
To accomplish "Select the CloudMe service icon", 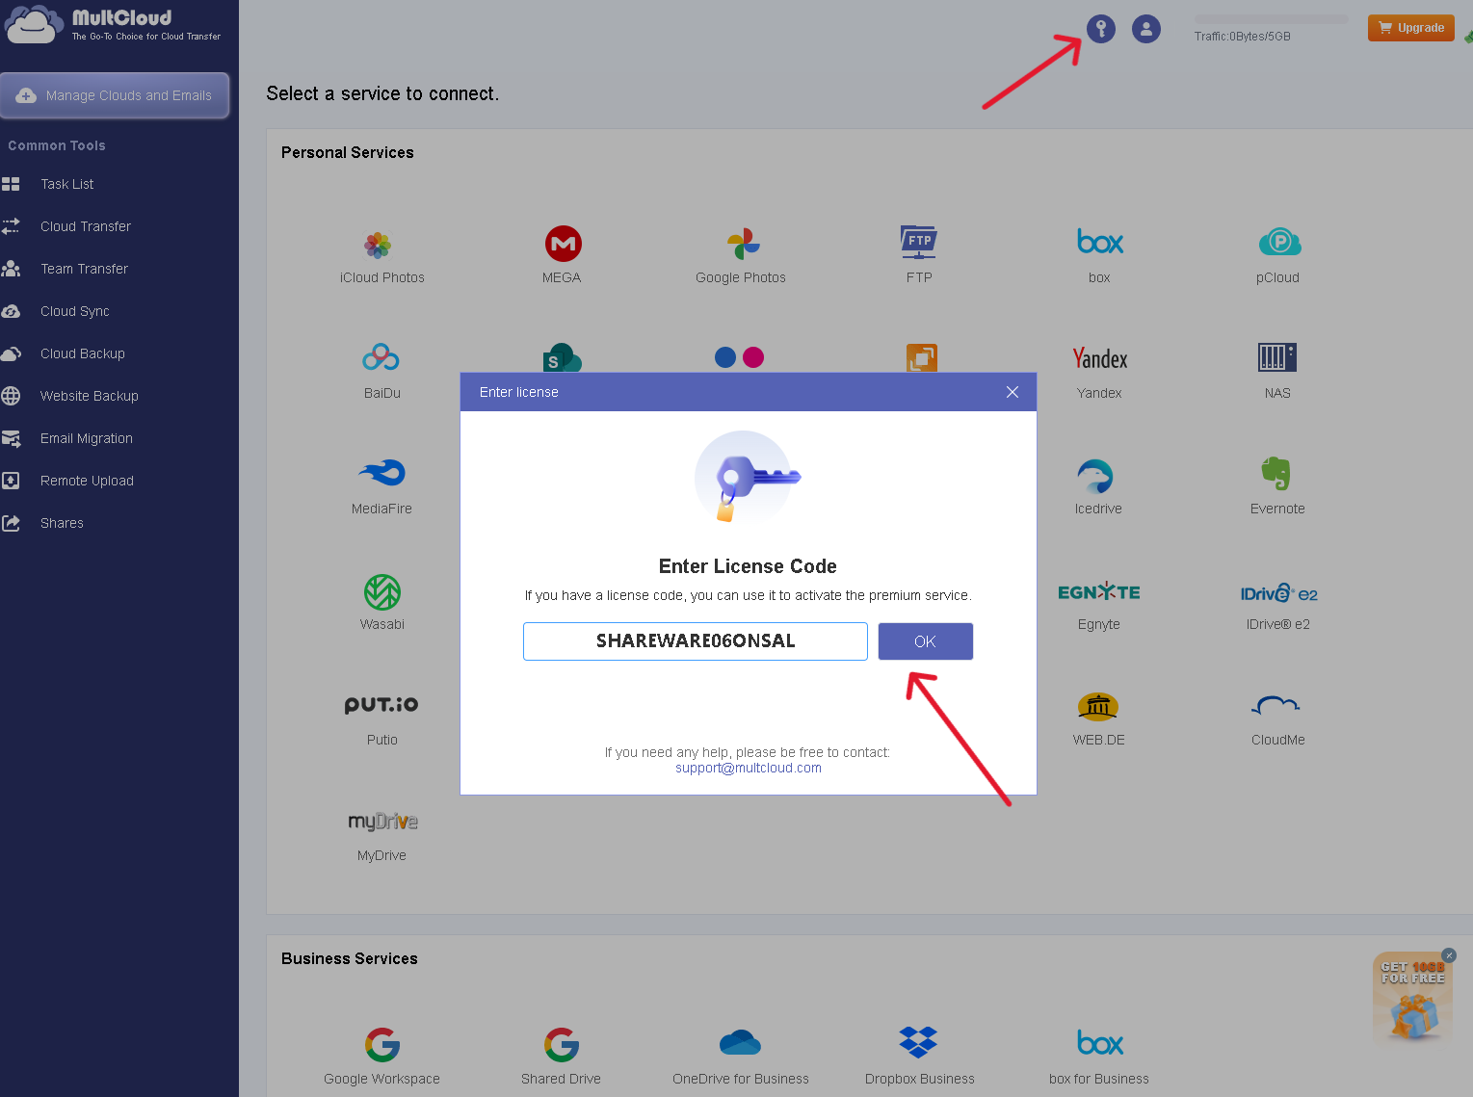I will pyautogui.click(x=1276, y=706).
